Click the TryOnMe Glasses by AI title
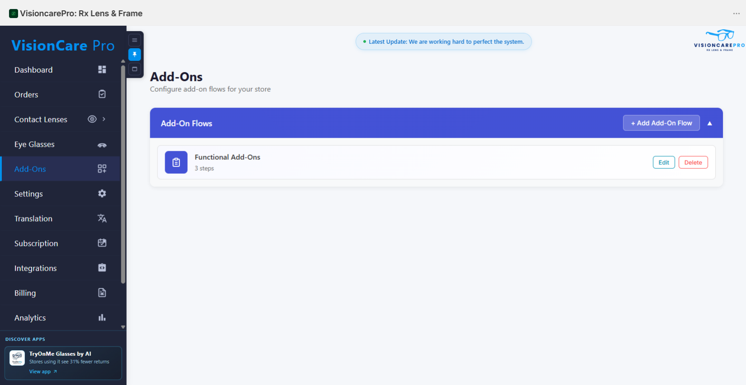 60,354
